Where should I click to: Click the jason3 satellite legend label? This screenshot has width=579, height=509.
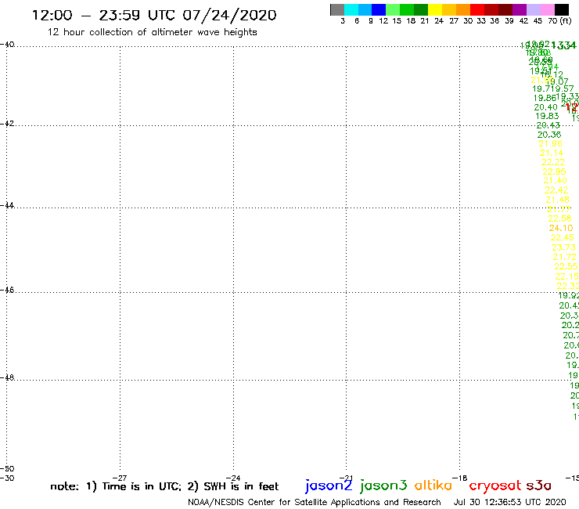point(383,486)
